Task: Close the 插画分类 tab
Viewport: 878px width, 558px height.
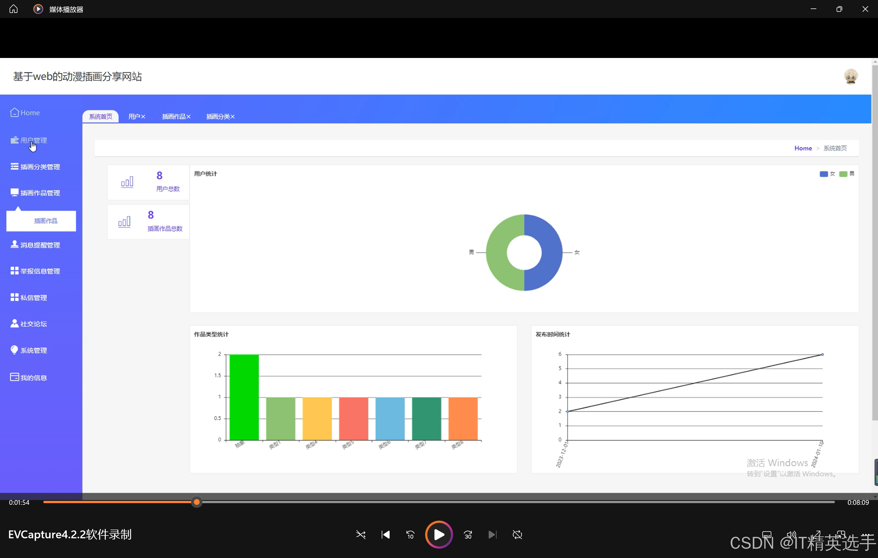Action: pos(233,116)
